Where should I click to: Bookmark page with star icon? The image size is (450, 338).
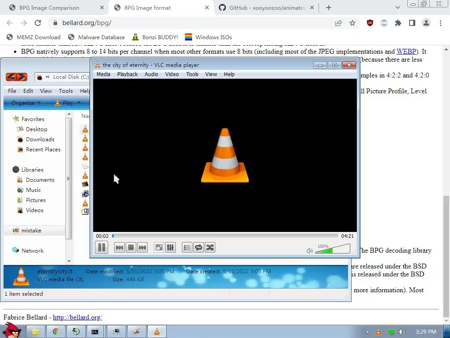(x=352, y=23)
